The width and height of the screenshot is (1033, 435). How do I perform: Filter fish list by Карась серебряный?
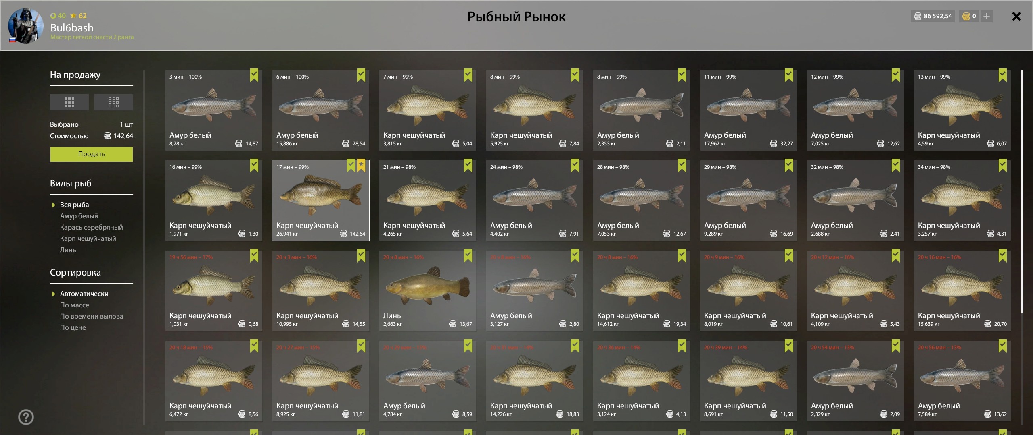click(x=92, y=227)
